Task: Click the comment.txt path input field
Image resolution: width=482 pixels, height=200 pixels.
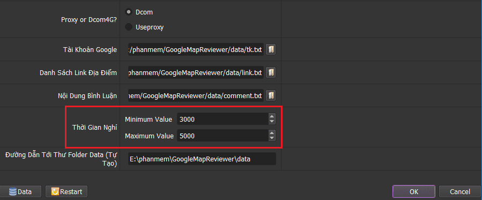Action: point(196,95)
